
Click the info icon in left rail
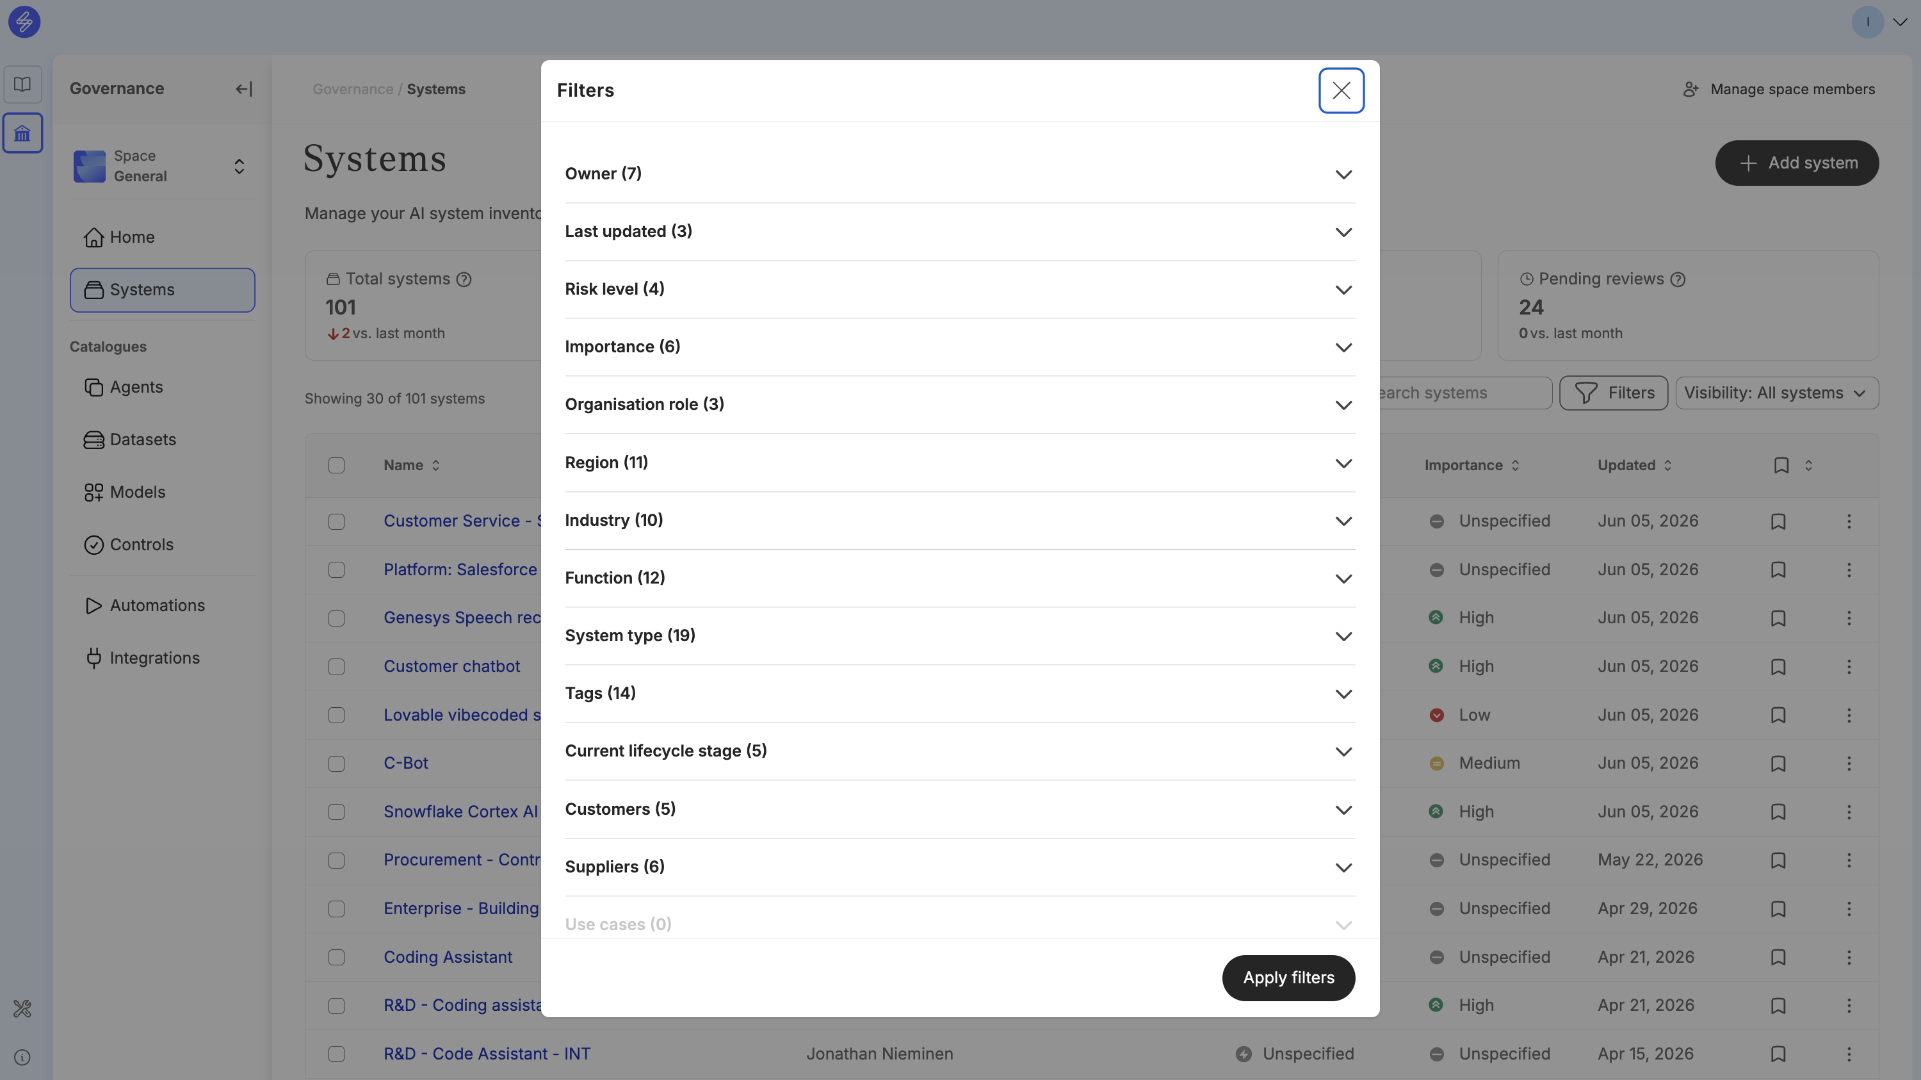pos(22,1057)
